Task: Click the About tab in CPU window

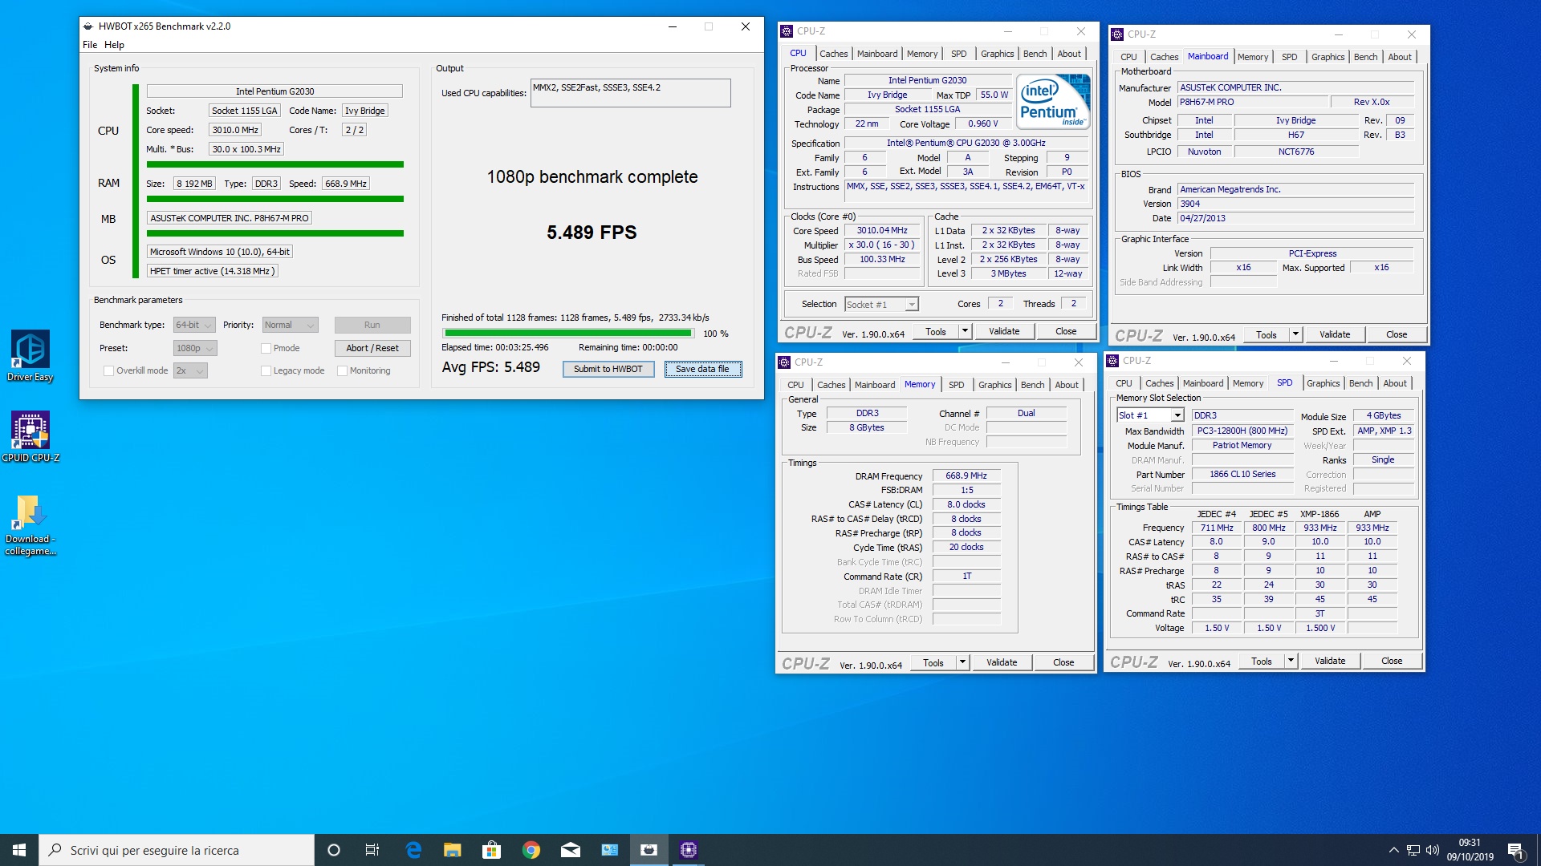Action: click(1069, 54)
